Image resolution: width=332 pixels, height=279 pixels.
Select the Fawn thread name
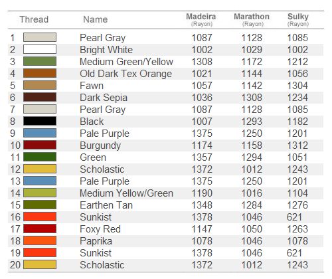pos(92,86)
